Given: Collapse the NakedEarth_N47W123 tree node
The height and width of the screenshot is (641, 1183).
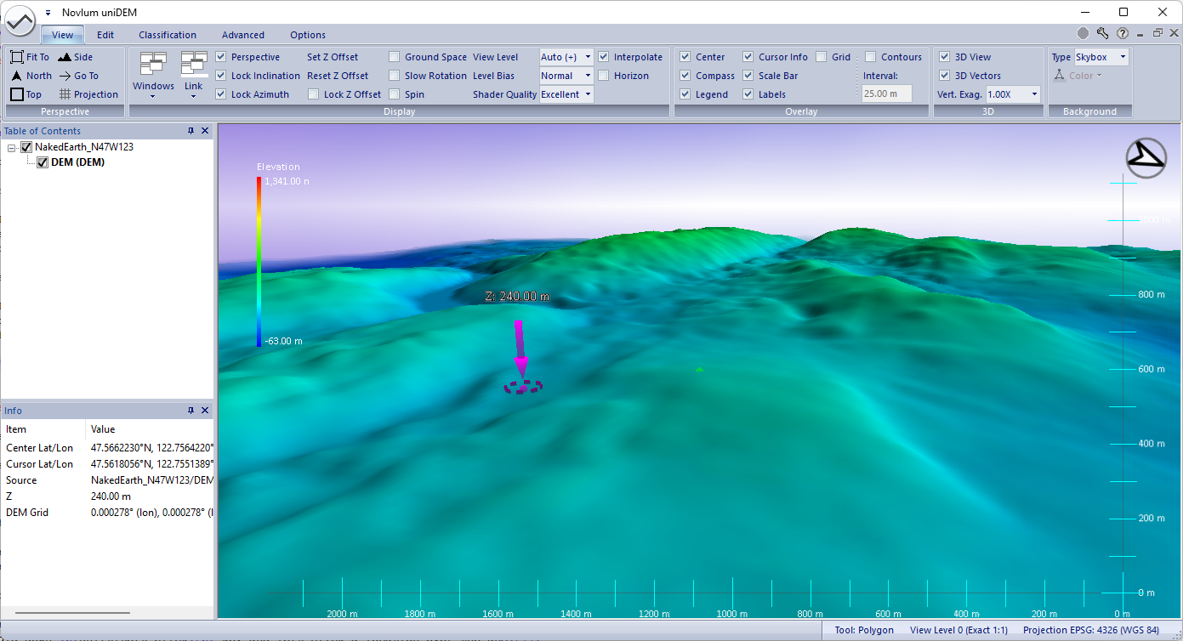Looking at the screenshot, I should 12,147.
